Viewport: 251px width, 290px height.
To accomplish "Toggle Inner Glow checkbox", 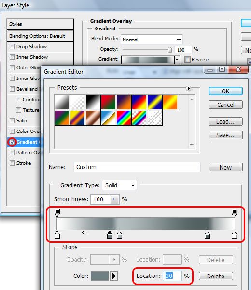I will point(12,78).
